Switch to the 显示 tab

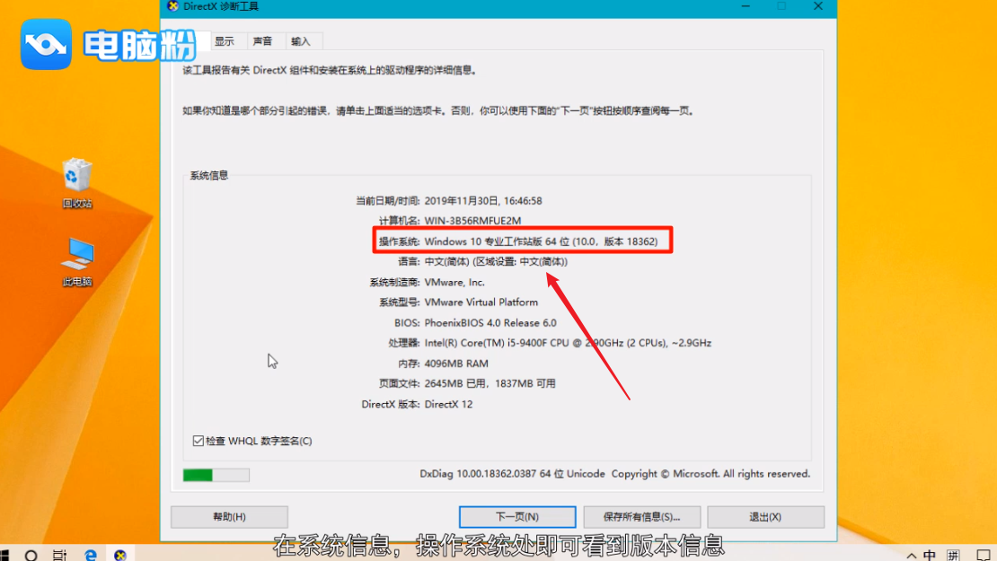[224, 41]
